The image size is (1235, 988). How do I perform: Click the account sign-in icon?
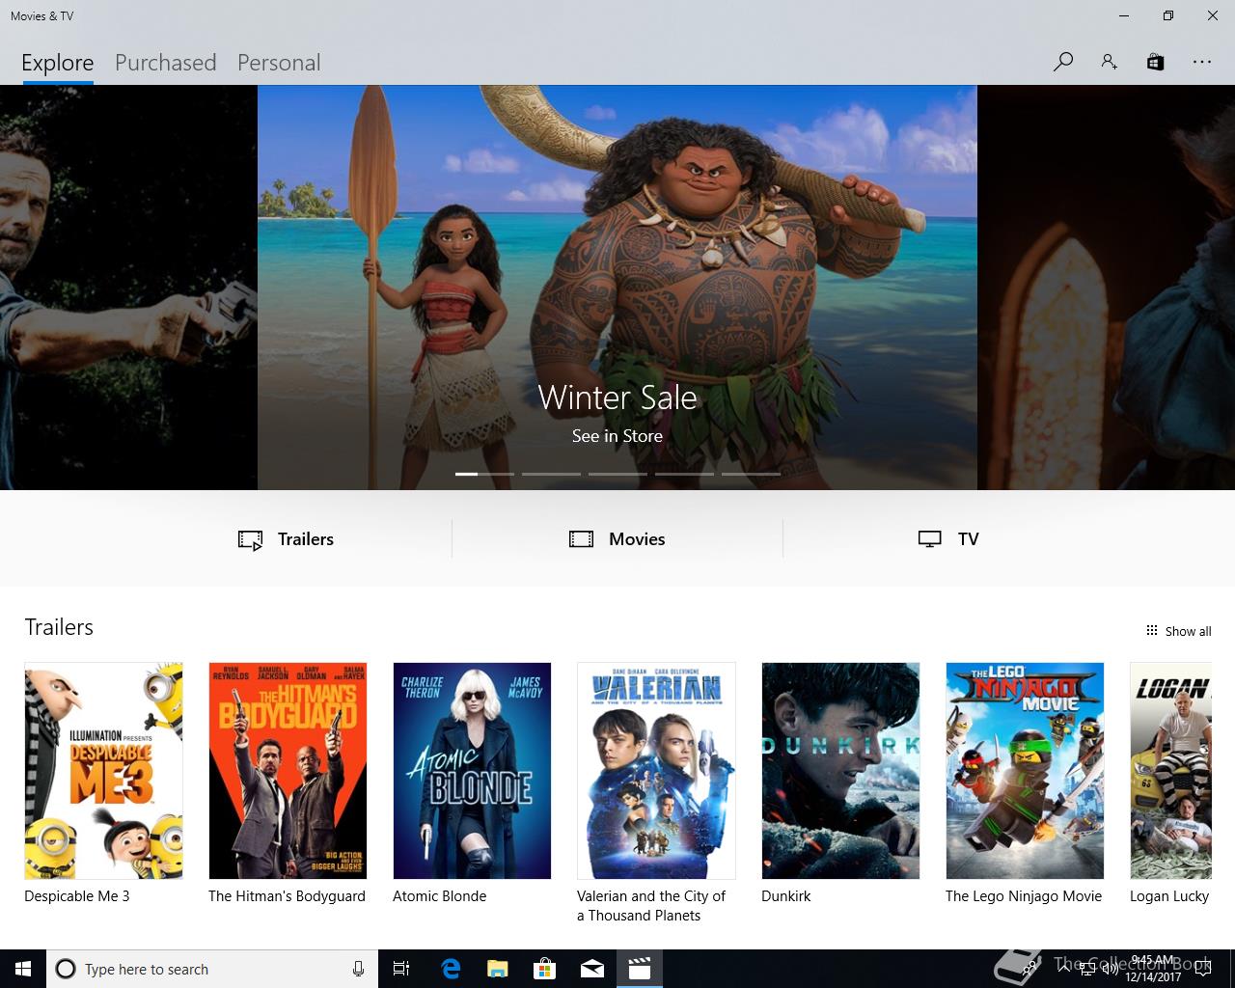click(1110, 62)
